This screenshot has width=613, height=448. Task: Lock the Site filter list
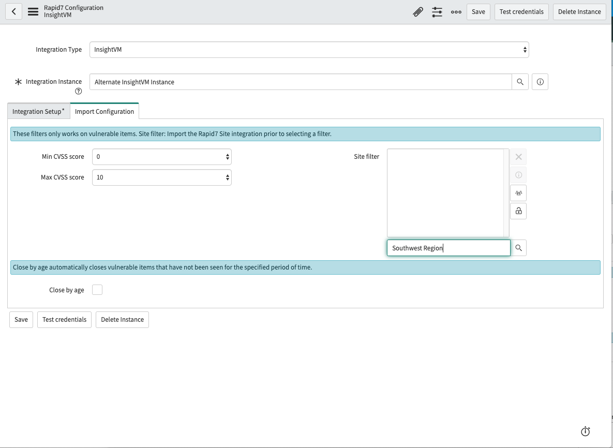(518, 211)
